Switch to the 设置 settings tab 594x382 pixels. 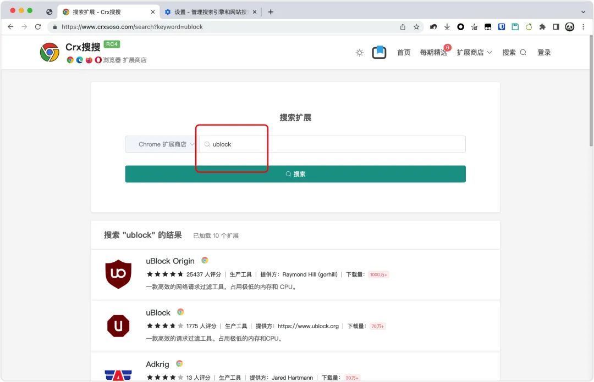[x=210, y=12]
